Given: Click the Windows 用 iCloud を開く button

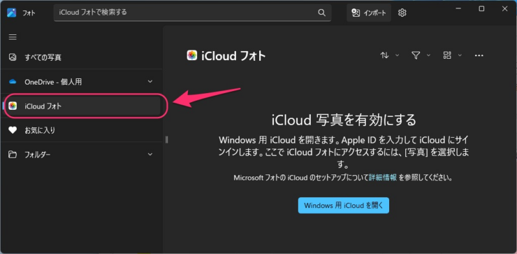Looking at the screenshot, I should tap(344, 206).
